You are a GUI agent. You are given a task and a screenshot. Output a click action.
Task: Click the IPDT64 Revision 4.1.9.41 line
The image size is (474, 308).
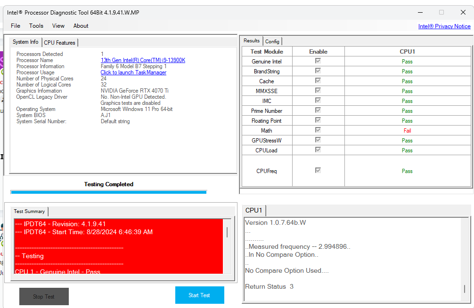(60, 224)
